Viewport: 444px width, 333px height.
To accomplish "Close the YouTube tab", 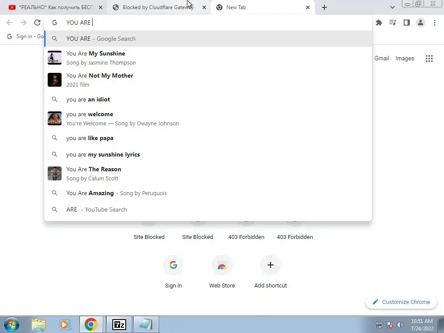I will pyautogui.click(x=101, y=7).
